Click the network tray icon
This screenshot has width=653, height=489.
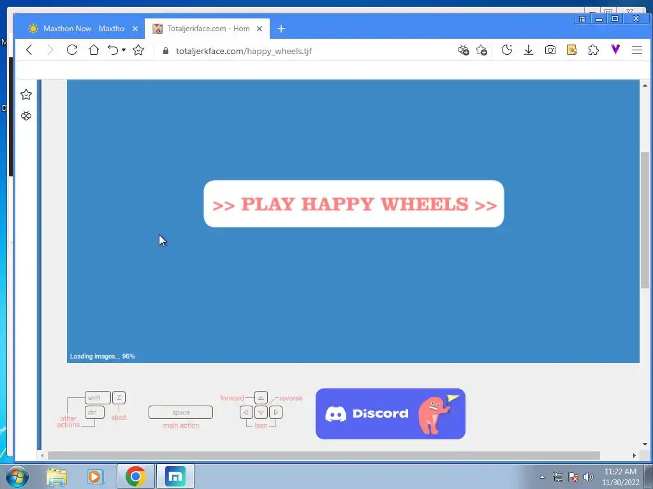pos(557,477)
